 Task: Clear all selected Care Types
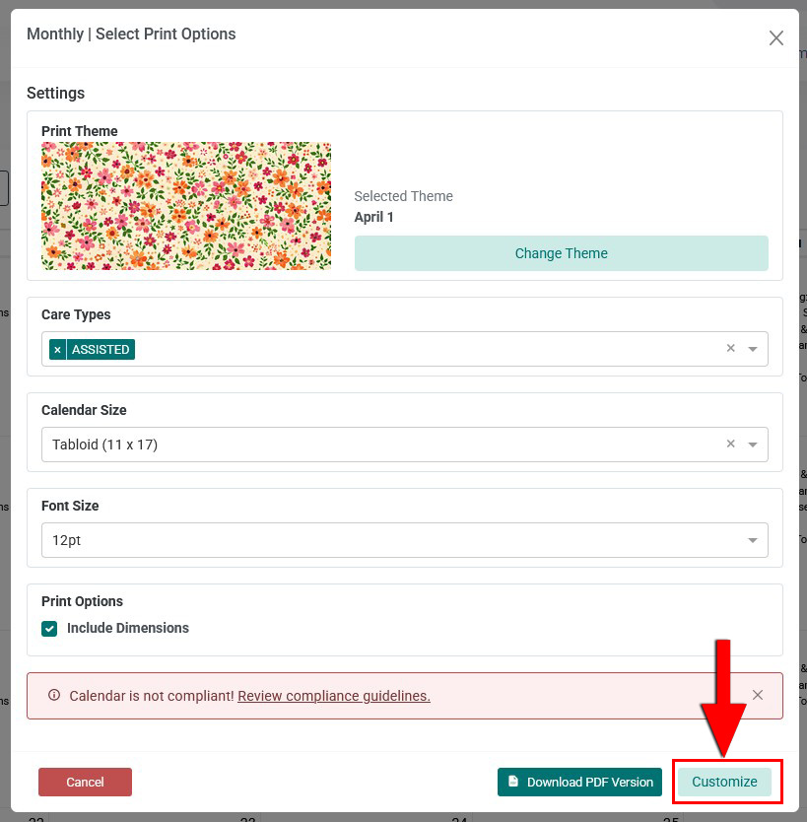(x=730, y=348)
